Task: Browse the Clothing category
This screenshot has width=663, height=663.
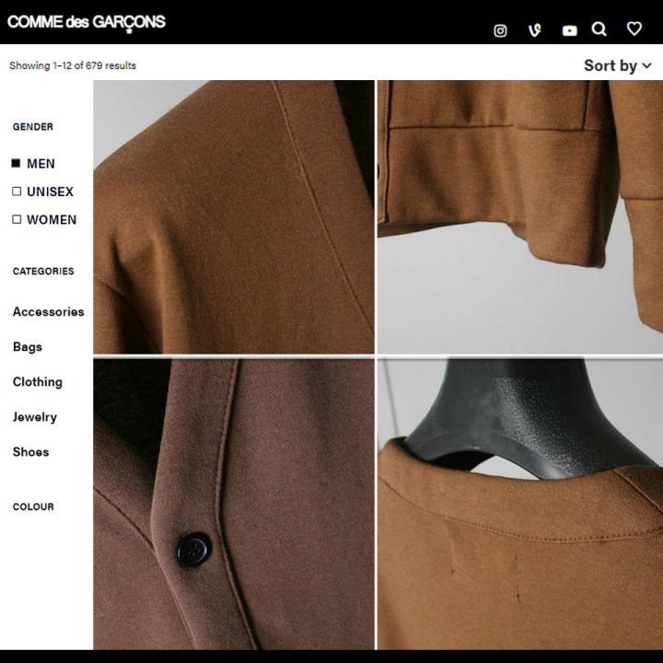Action: tap(38, 382)
